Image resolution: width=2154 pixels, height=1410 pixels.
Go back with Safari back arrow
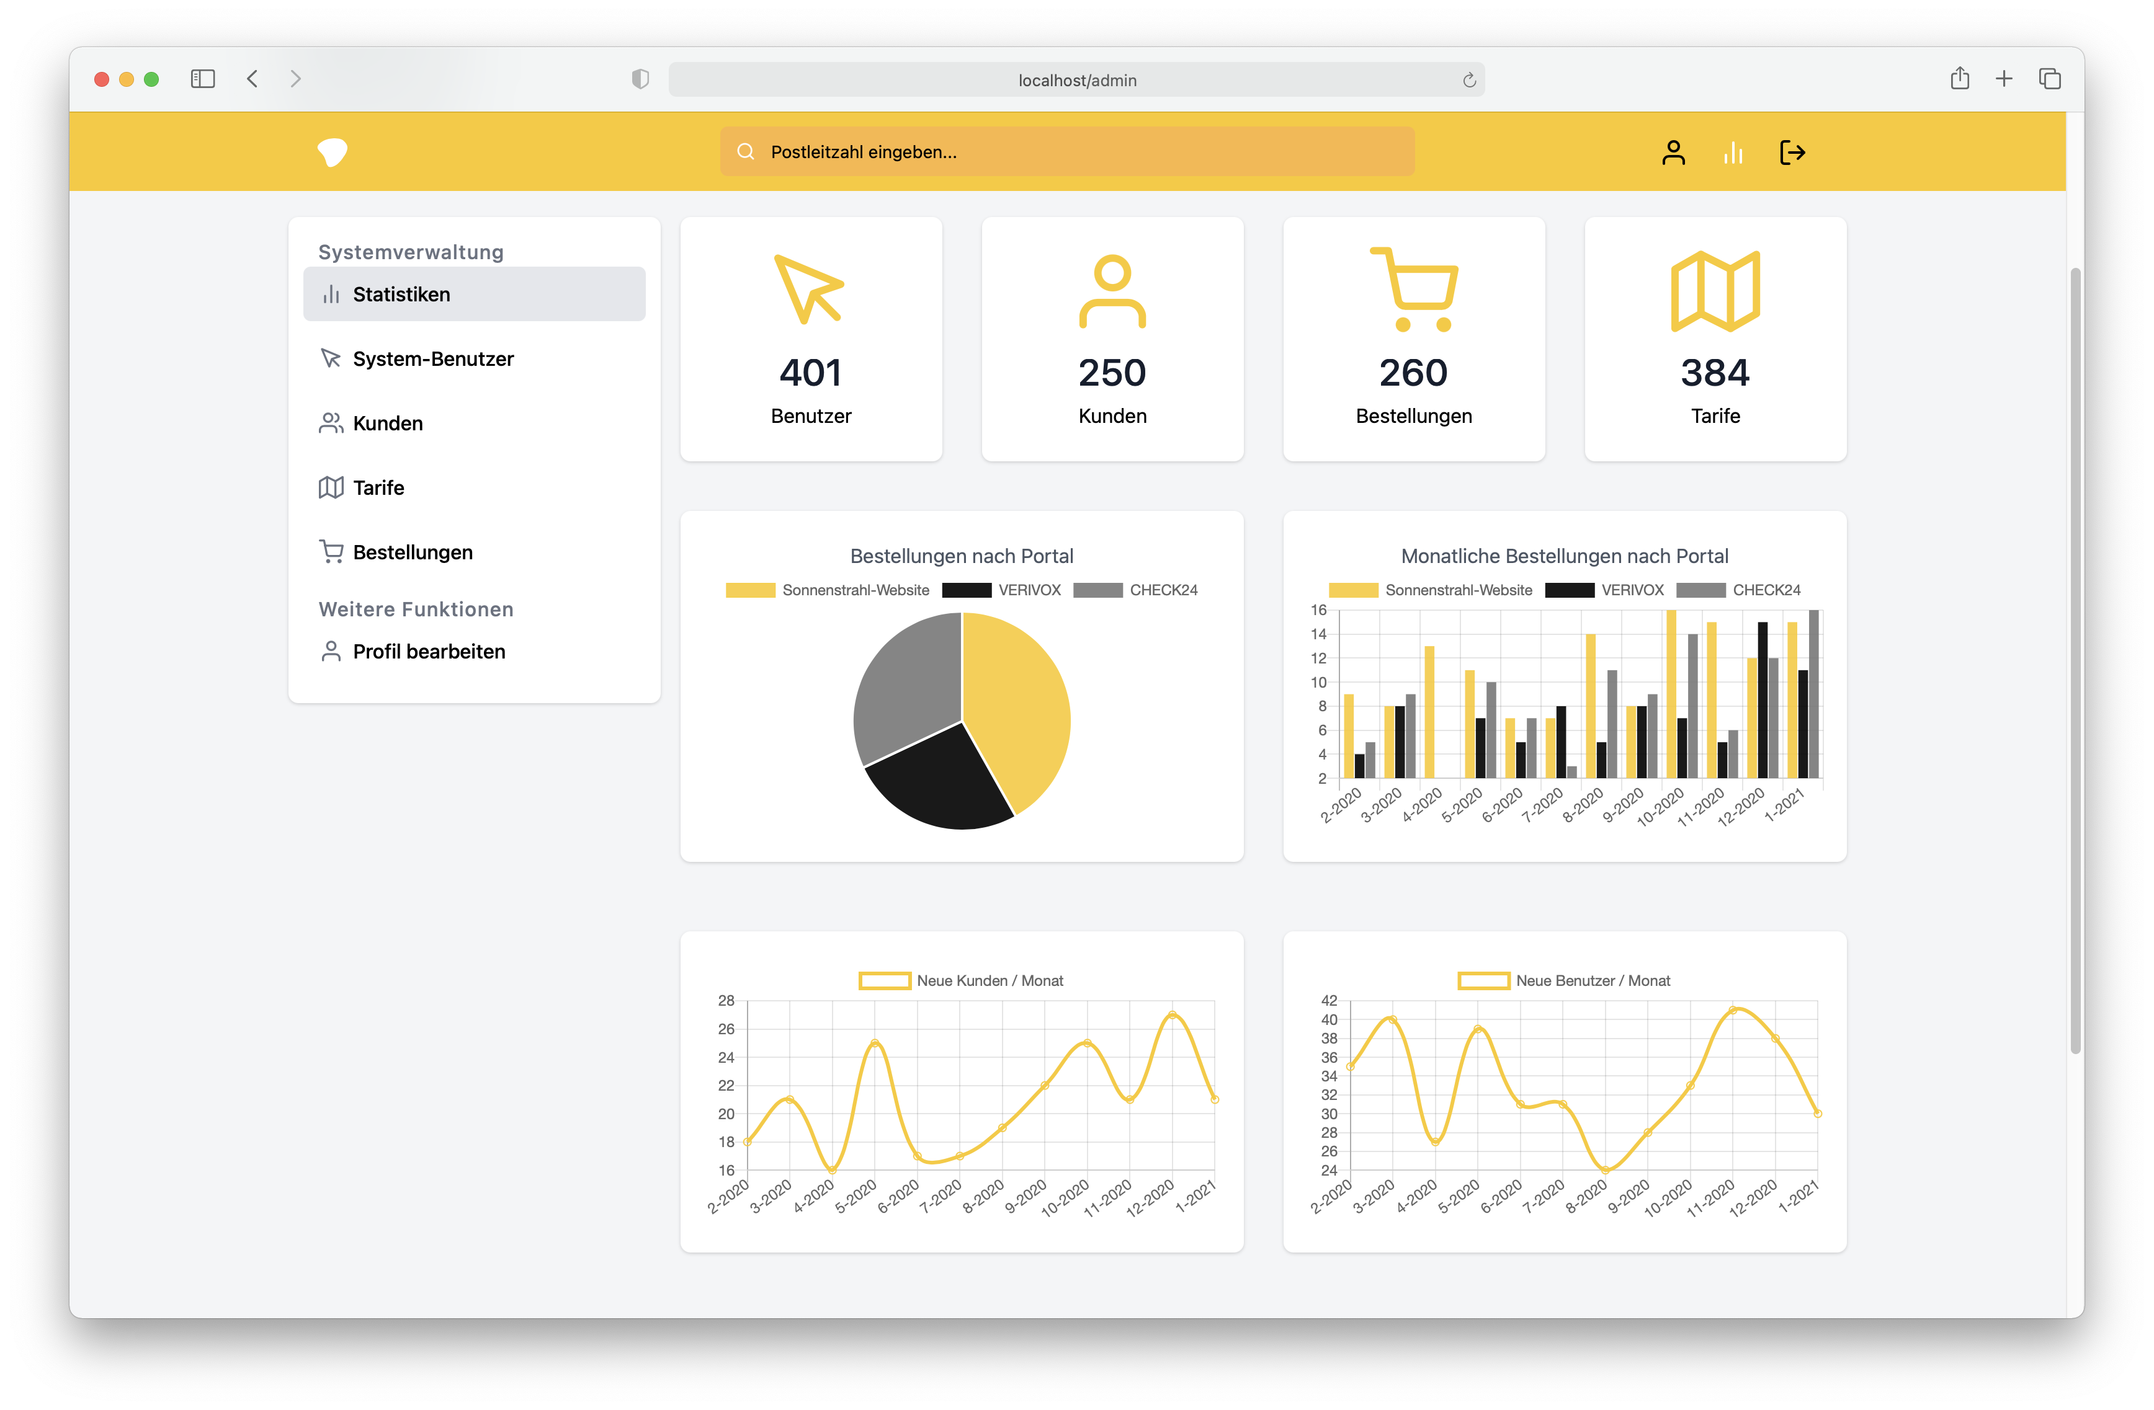[x=252, y=79]
